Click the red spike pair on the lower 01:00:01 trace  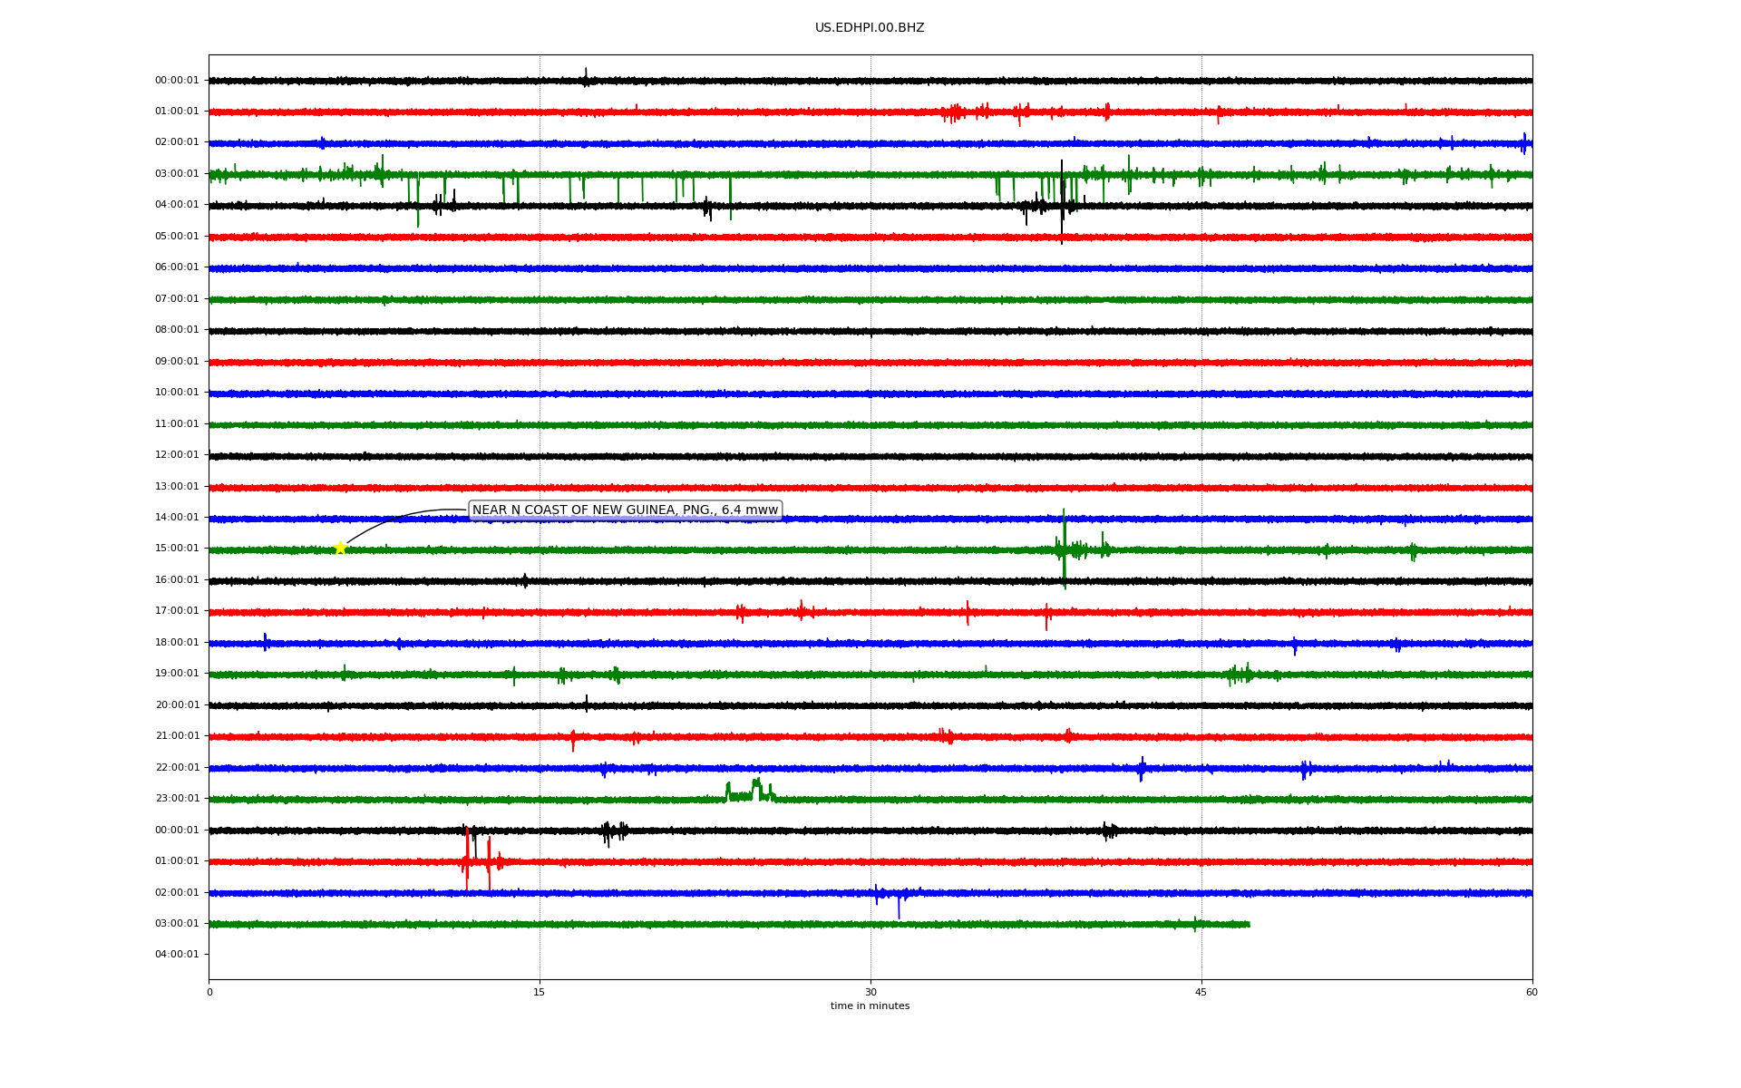coord(478,860)
